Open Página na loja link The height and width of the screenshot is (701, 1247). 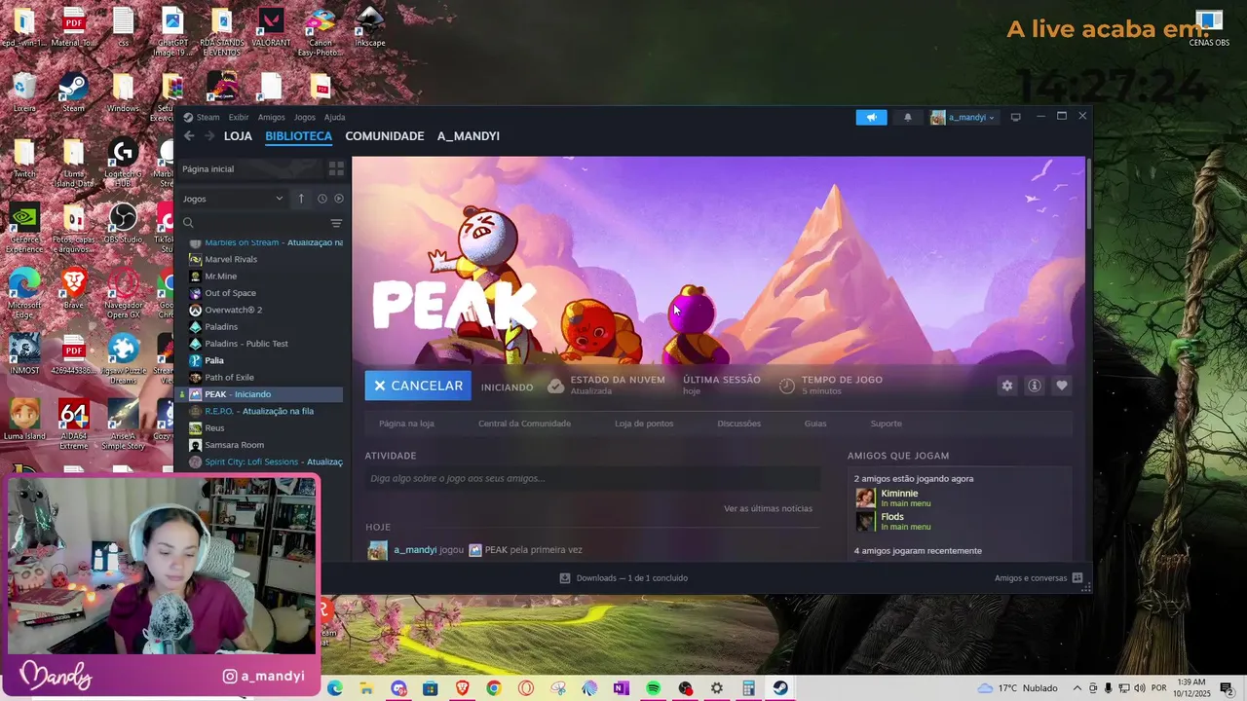click(x=406, y=424)
